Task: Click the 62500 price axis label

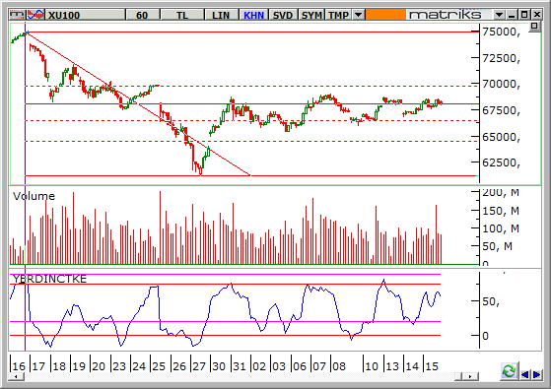Action: [501, 162]
